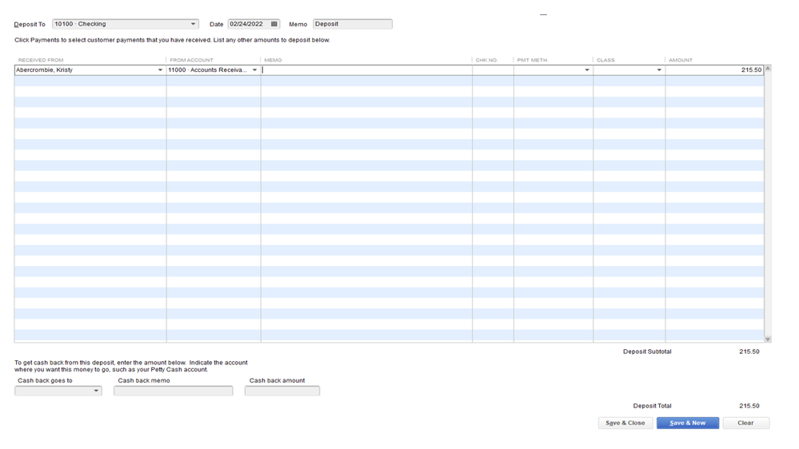Click the memo cell in the first row
Image resolution: width=799 pixels, height=449 pixels.
366,70
